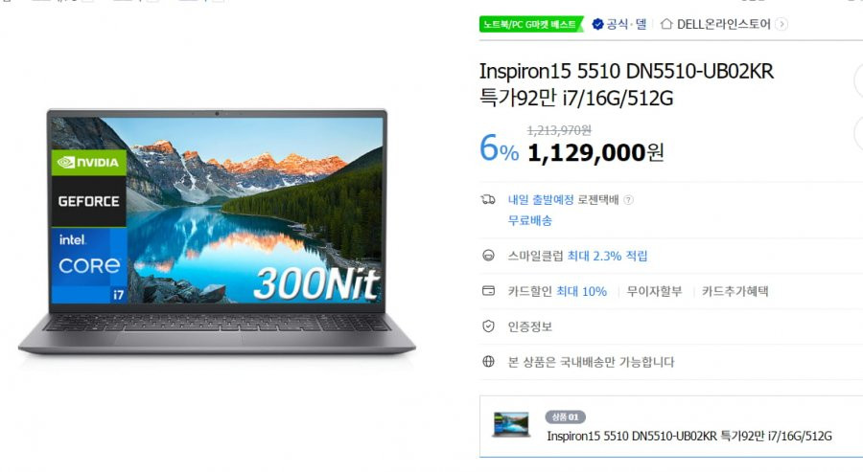Click the large Inspiron laptop product image
This screenshot has width=863, height=472.
[x=217, y=232]
